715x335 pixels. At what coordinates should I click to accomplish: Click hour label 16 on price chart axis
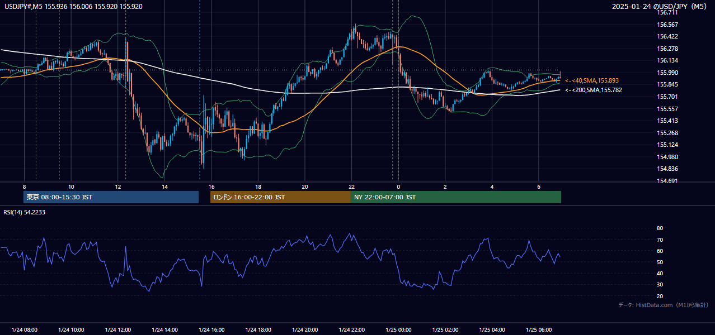[211, 186]
